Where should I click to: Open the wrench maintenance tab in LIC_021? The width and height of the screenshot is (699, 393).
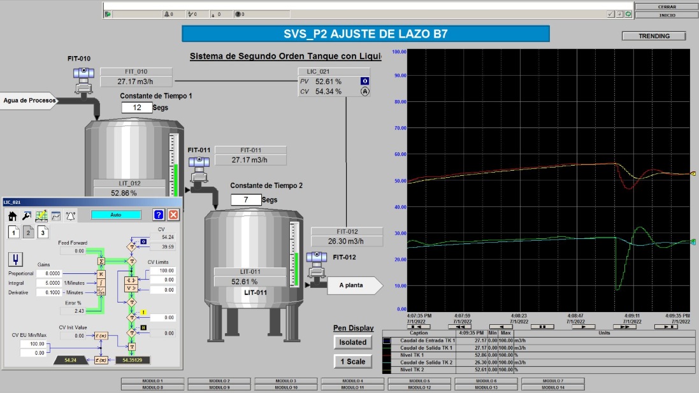click(27, 215)
